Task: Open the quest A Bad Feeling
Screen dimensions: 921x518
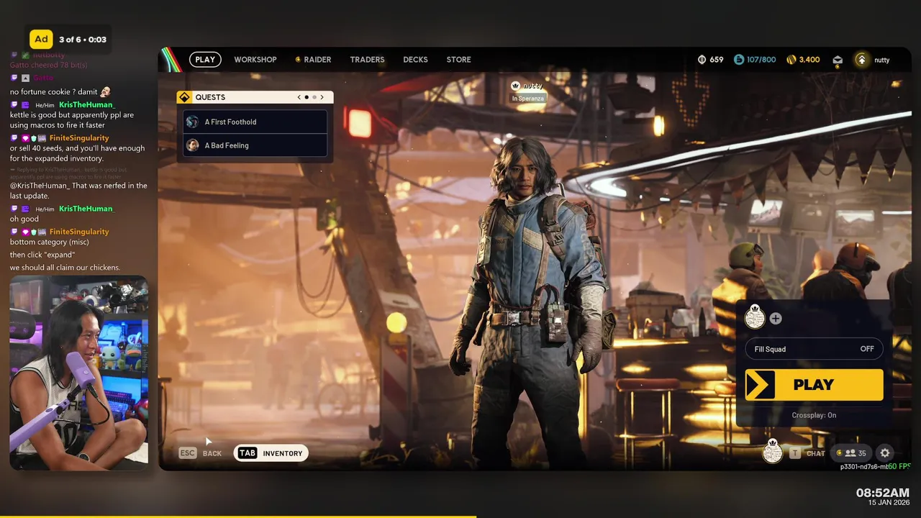Action: pos(255,145)
